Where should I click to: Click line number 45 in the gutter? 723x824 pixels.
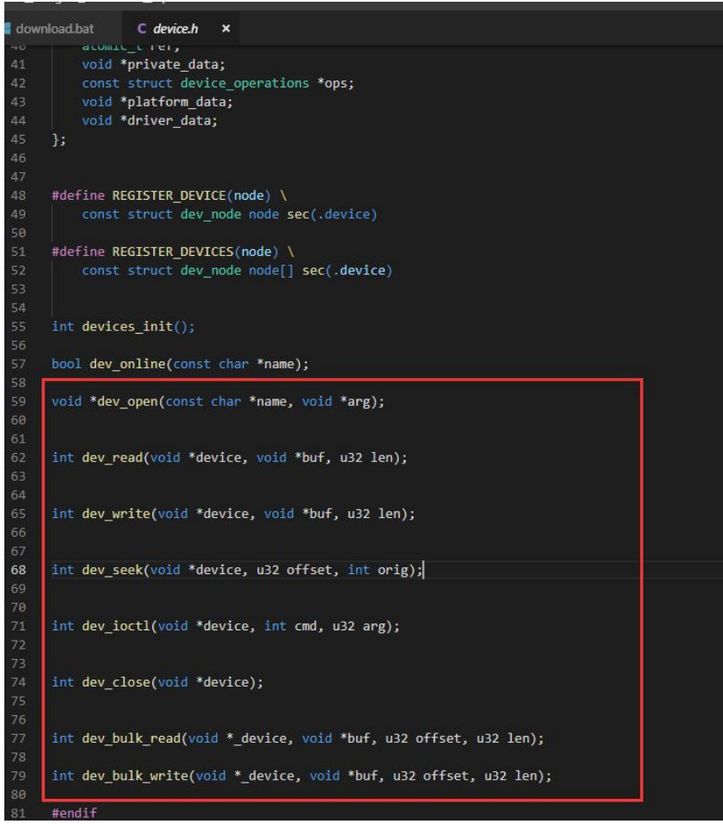18,139
